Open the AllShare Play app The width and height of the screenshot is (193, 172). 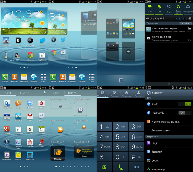point(7,103)
